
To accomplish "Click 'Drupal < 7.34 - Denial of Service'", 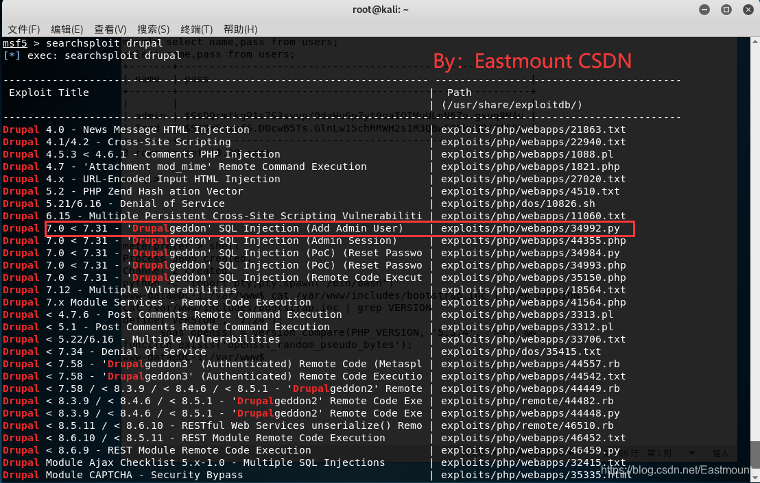I will 105,352.
